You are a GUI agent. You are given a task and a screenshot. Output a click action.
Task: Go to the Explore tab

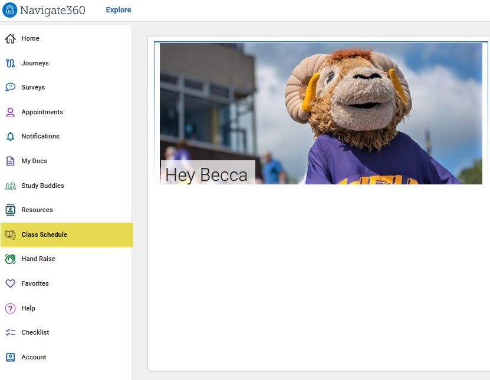coord(119,10)
